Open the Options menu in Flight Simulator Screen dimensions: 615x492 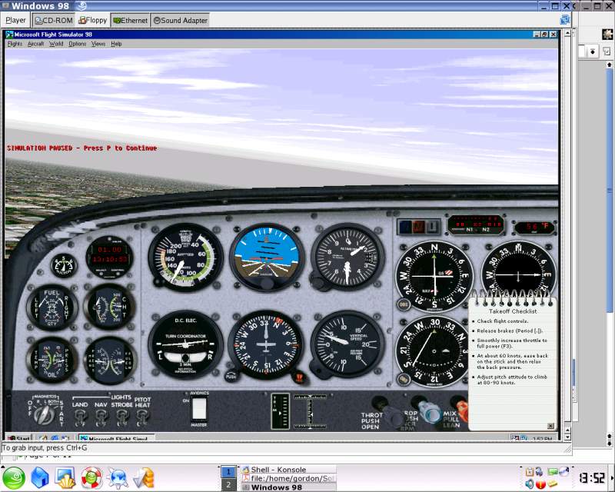(x=78, y=44)
